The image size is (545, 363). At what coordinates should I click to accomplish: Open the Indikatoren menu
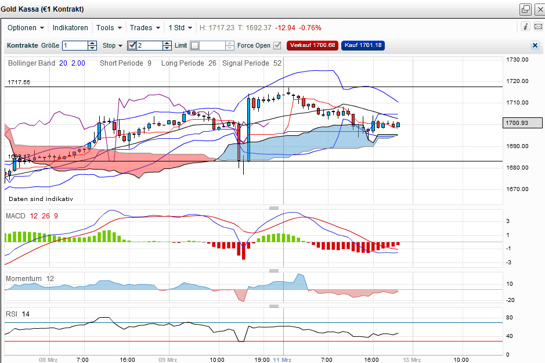71,27
